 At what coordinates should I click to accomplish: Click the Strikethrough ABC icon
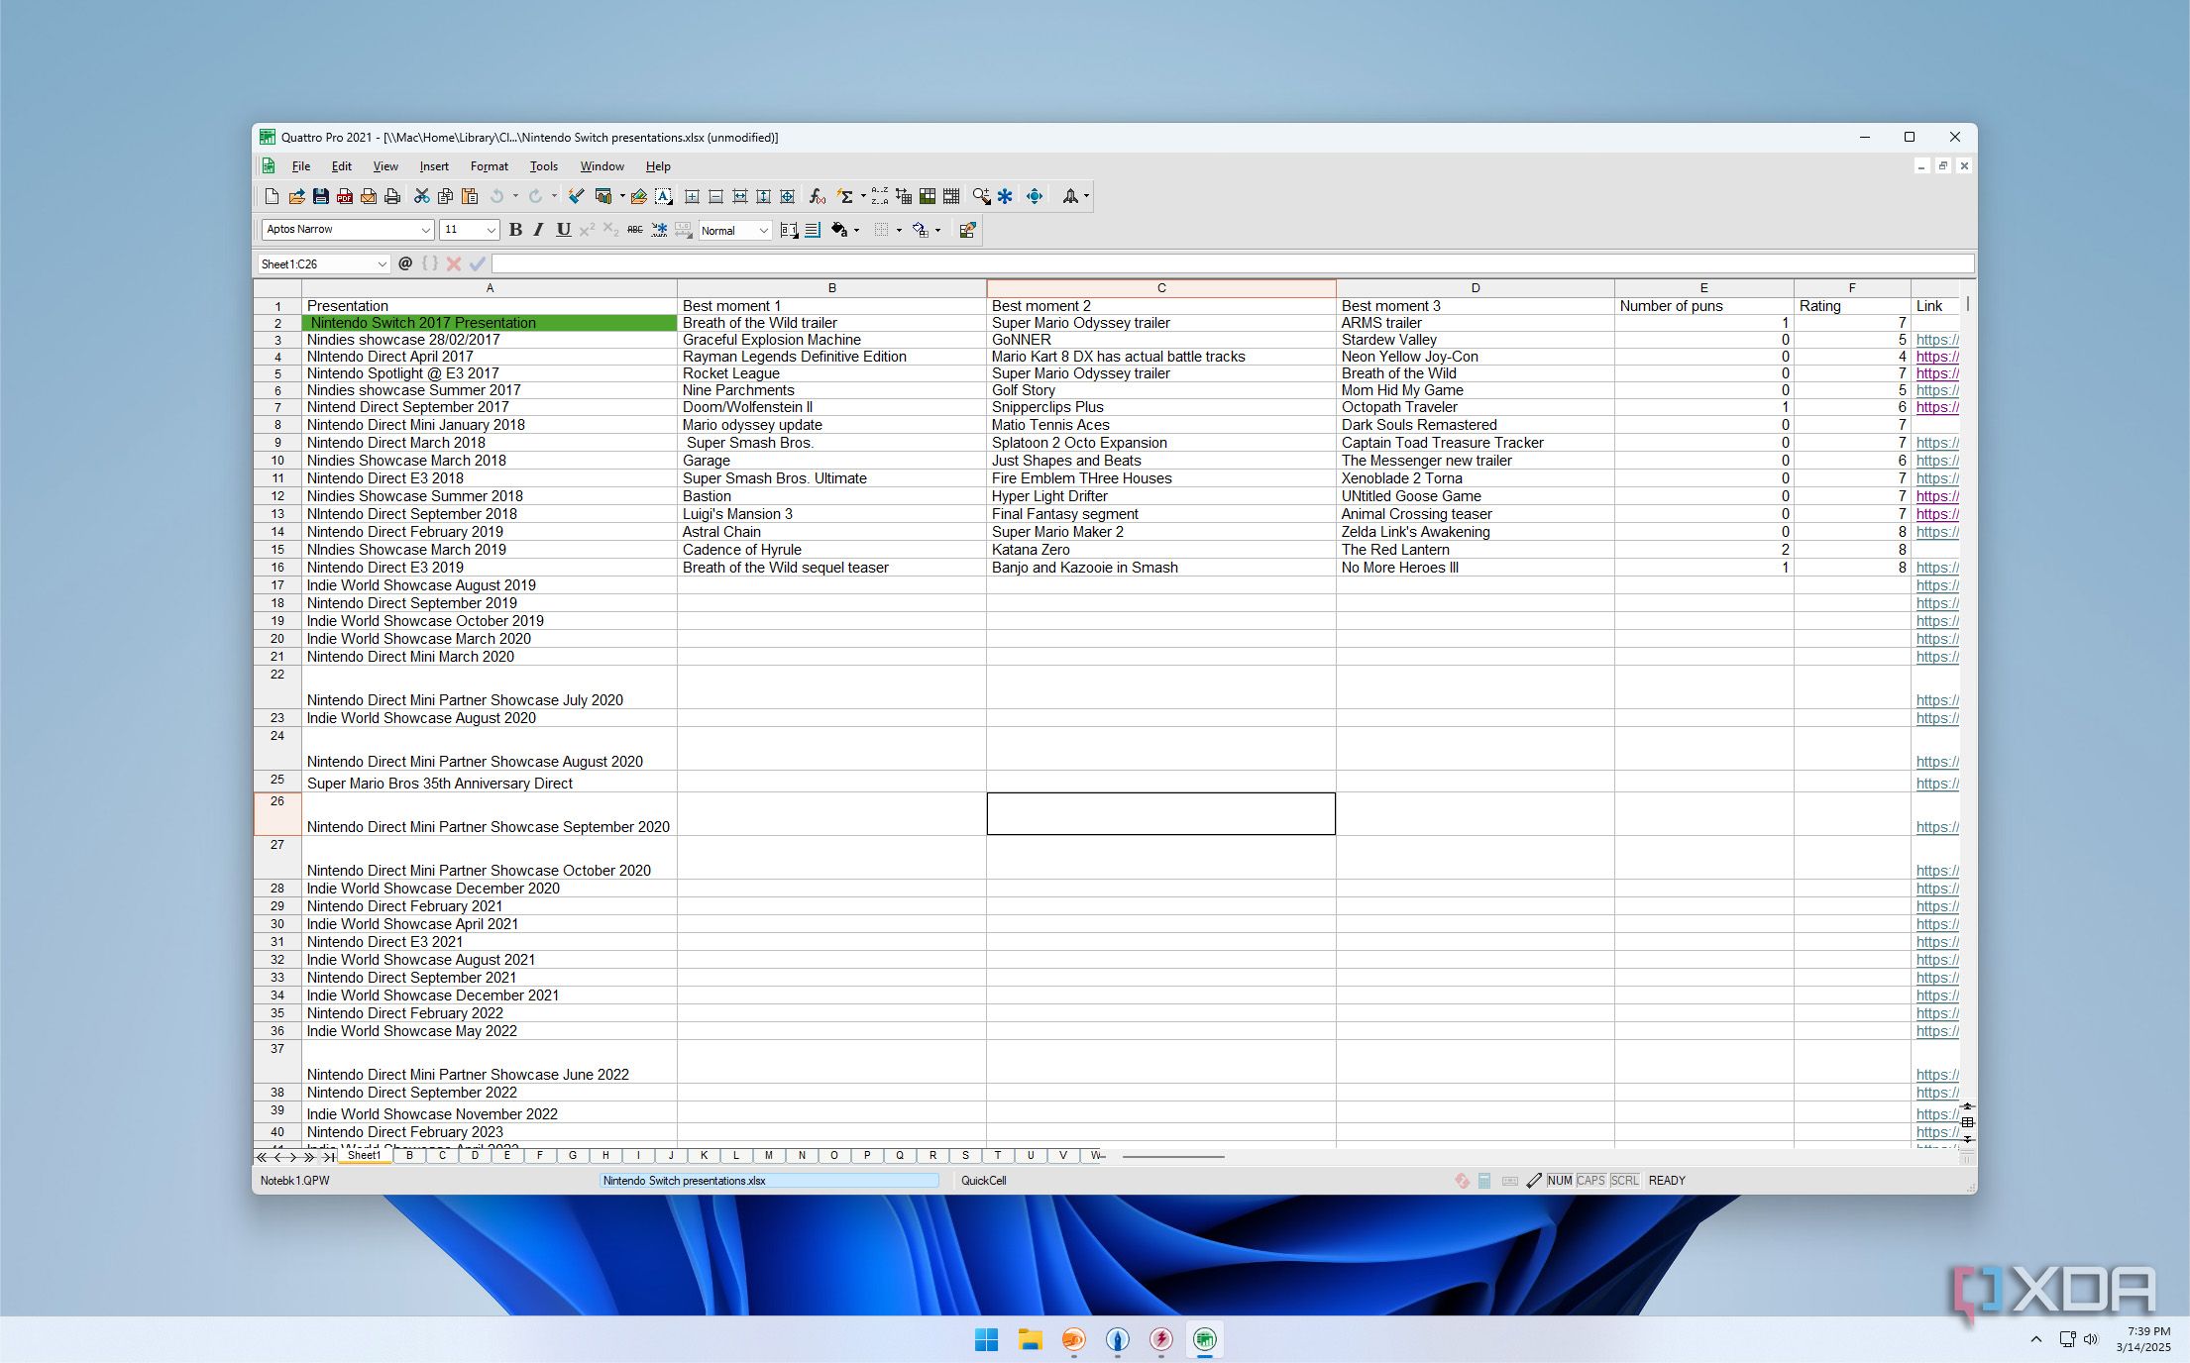(635, 230)
